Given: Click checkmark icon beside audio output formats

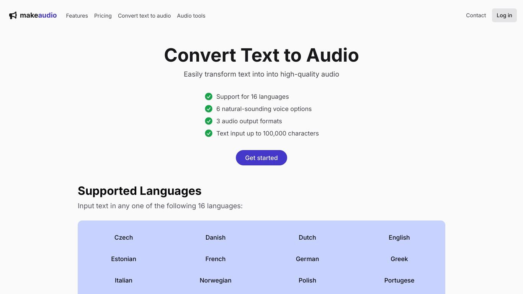Looking at the screenshot, I should tap(209, 121).
